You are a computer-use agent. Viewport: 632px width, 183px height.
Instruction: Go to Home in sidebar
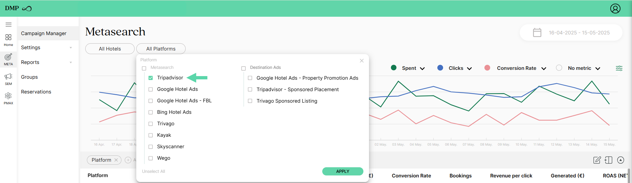click(9, 40)
